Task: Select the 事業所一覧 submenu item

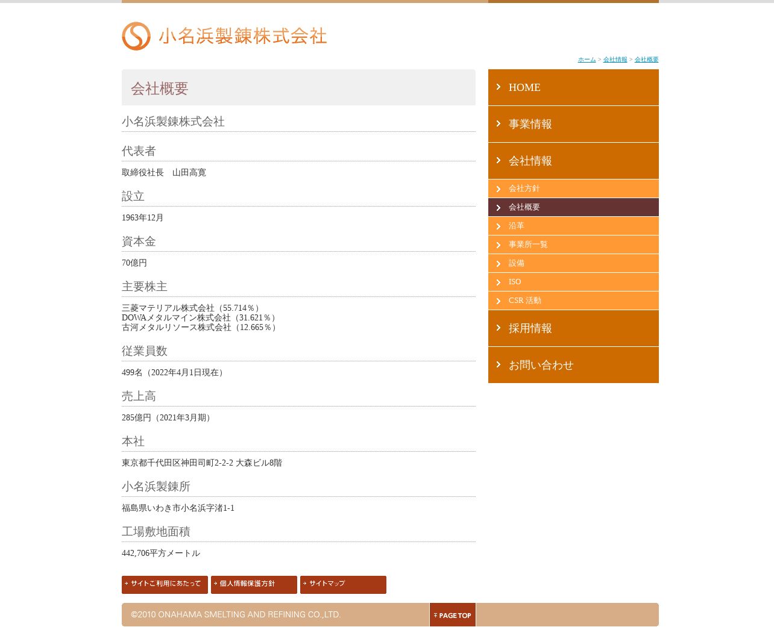Action: point(573,245)
